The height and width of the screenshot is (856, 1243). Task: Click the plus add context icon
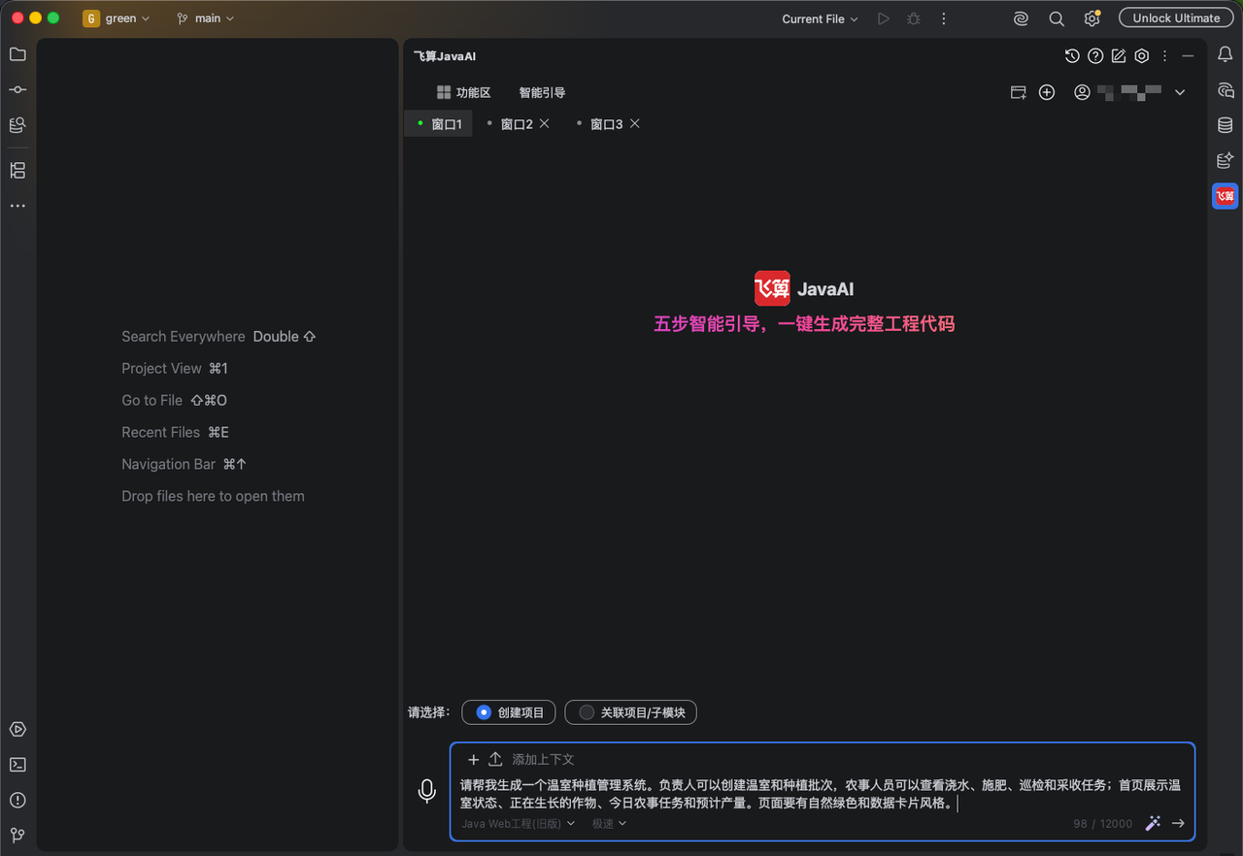(474, 759)
